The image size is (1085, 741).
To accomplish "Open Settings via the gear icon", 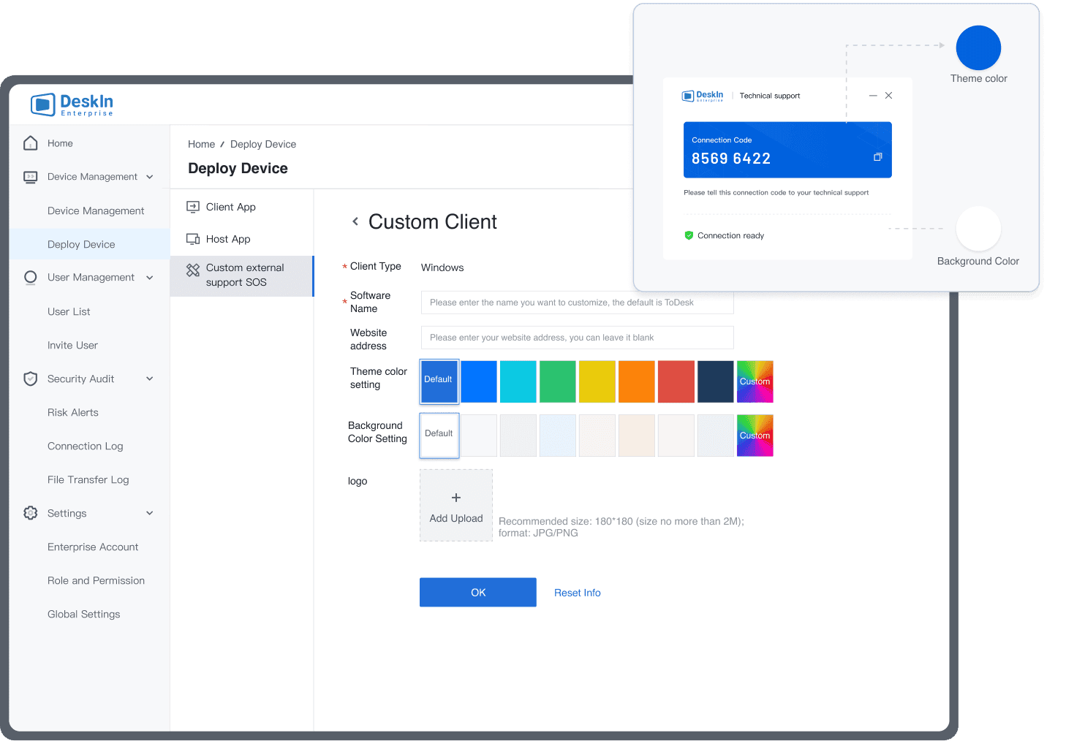I will coord(30,513).
